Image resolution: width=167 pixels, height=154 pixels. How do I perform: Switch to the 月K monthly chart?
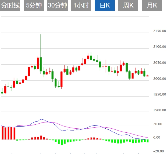pos(152,5)
